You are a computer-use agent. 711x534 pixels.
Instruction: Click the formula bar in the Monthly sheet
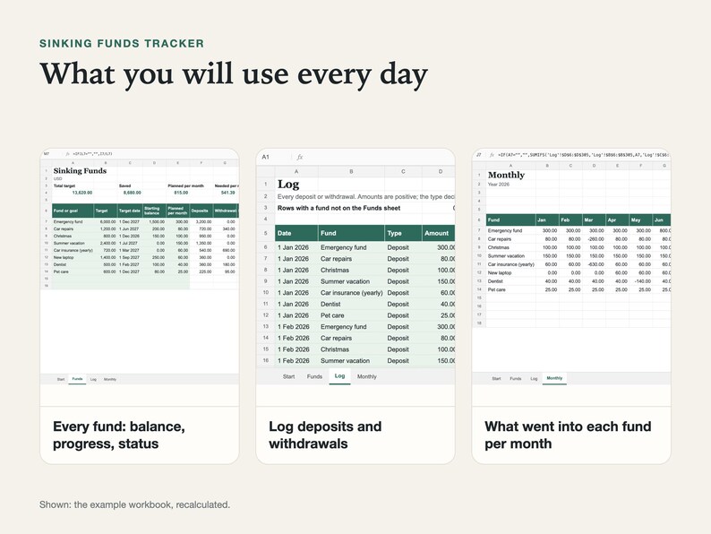tap(584, 155)
